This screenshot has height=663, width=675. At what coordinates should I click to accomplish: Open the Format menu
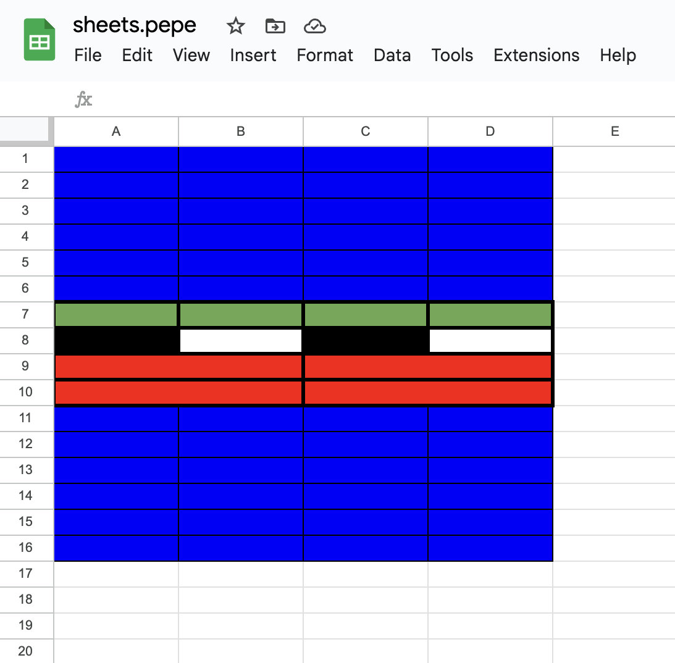pos(325,55)
